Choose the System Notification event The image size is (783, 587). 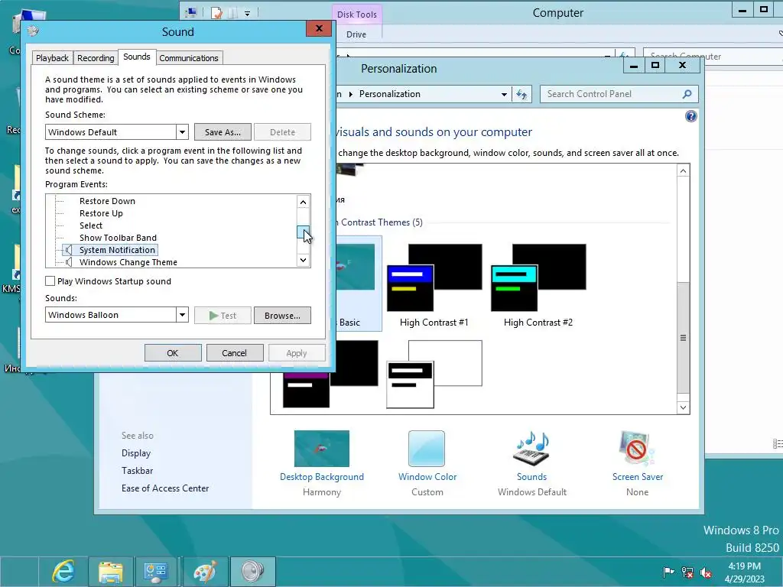click(x=117, y=250)
